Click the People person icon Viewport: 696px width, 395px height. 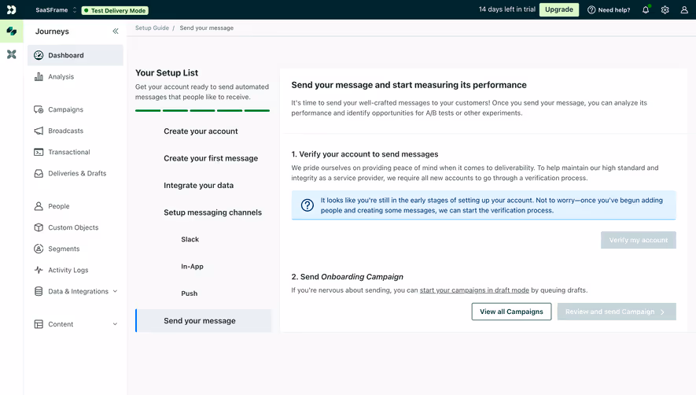(39, 206)
